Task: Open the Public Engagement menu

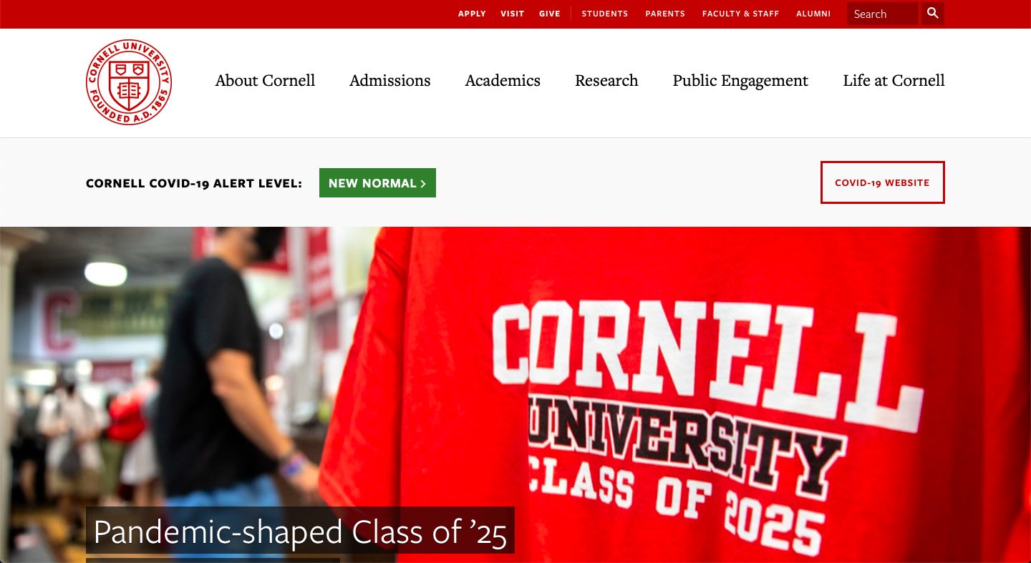Action: coord(740,81)
